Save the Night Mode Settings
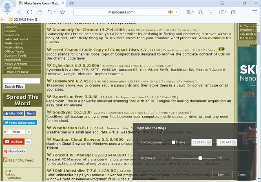Viewport: 261px width, 182px height. click(x=220, y=174)
